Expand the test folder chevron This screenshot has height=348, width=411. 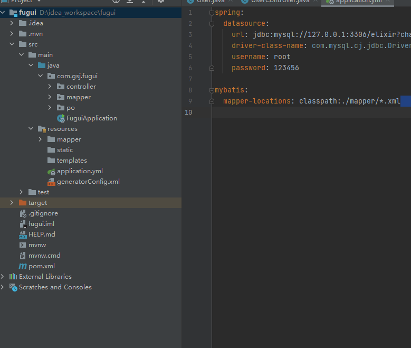click(22, 192)
